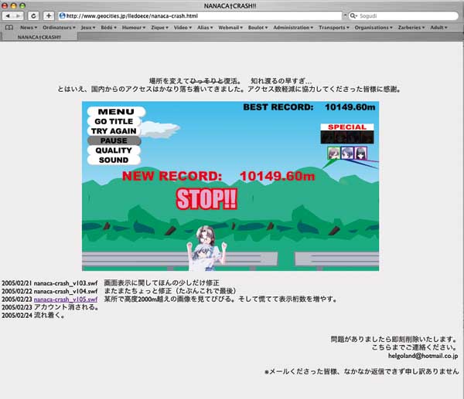Go back with the Safari back arrow
Screen dimensions: 464x399
pyautogui.click(x=8, y=16)
